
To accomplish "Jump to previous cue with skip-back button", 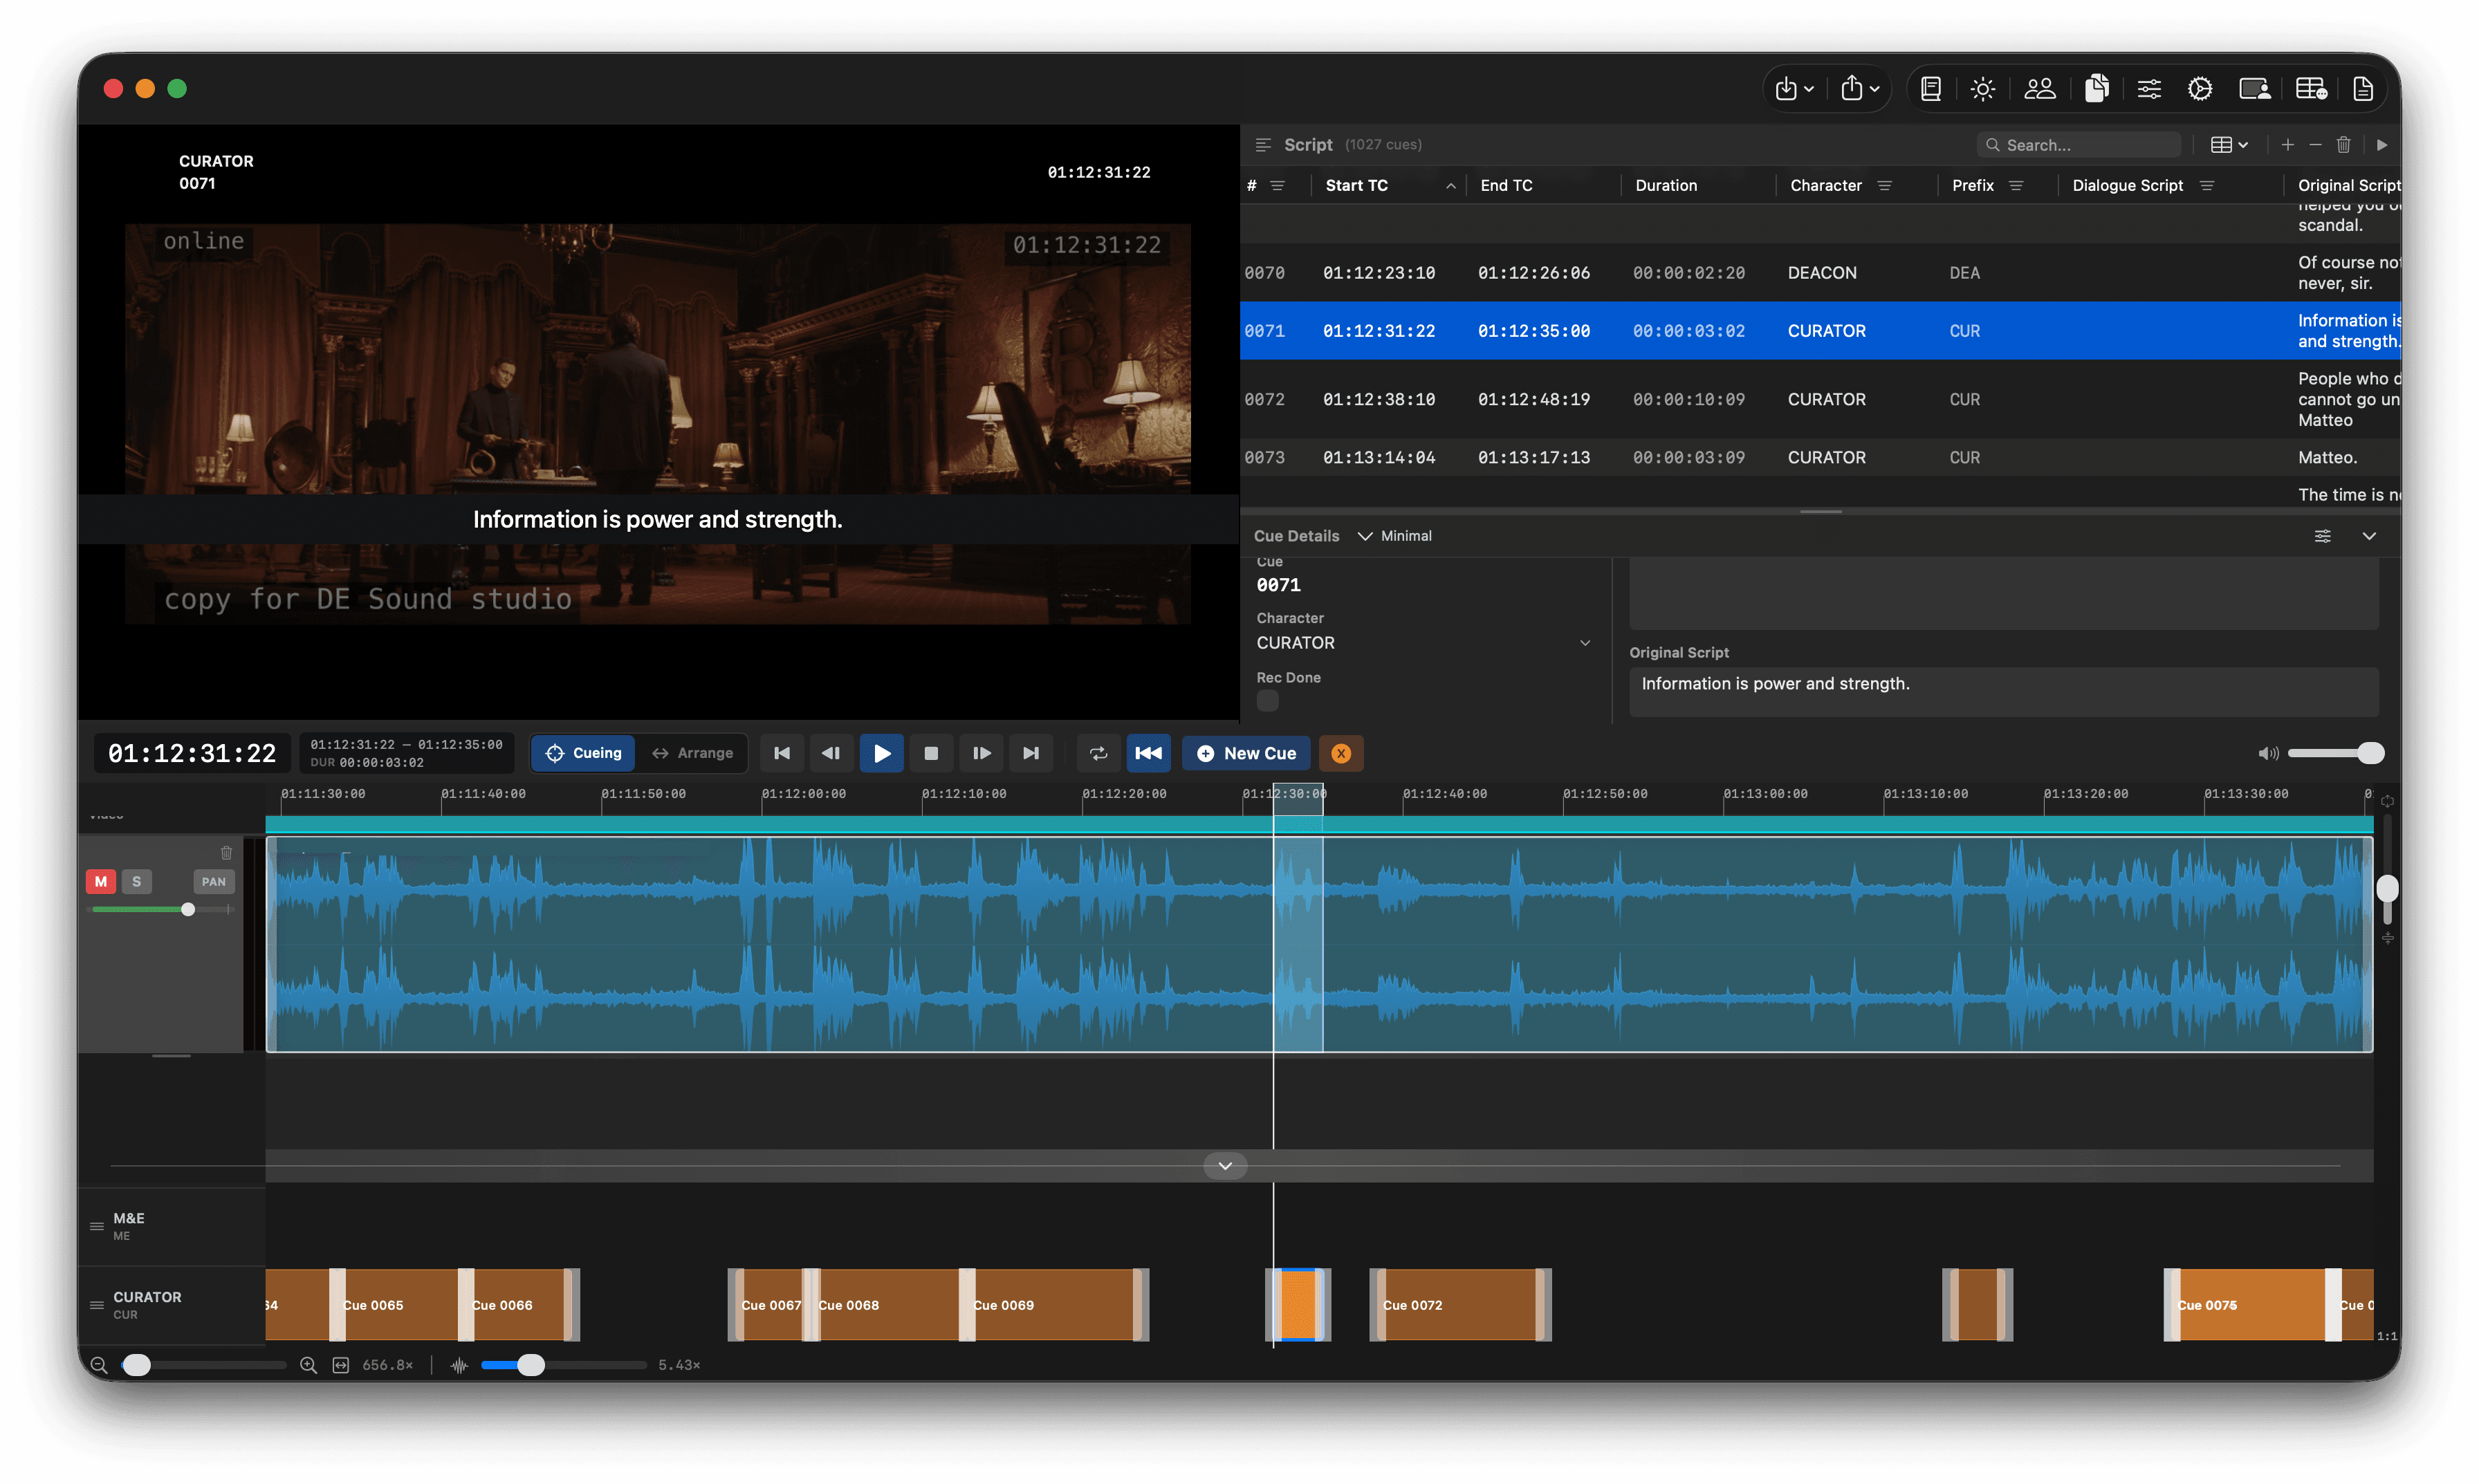I will 782,753.
